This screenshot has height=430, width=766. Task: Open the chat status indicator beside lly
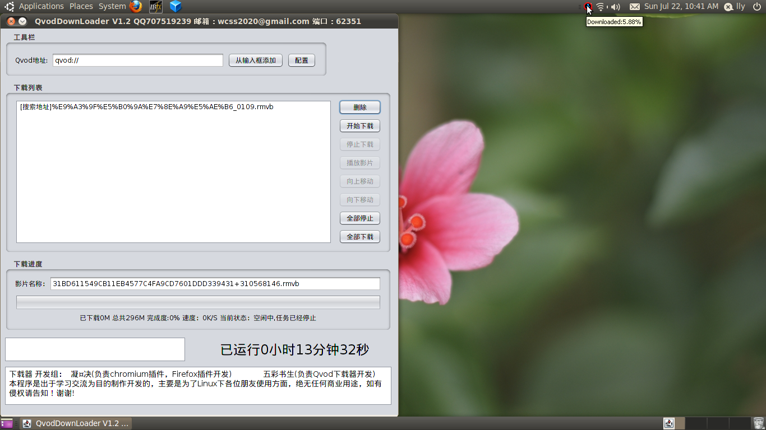(x=728, y=7)
